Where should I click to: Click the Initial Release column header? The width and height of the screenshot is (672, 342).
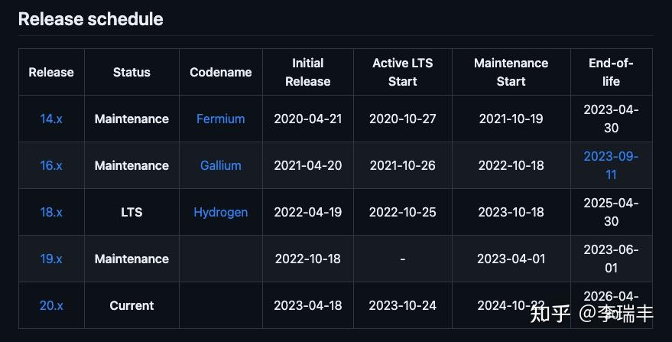pyautogui.click(x=307, y=72)
